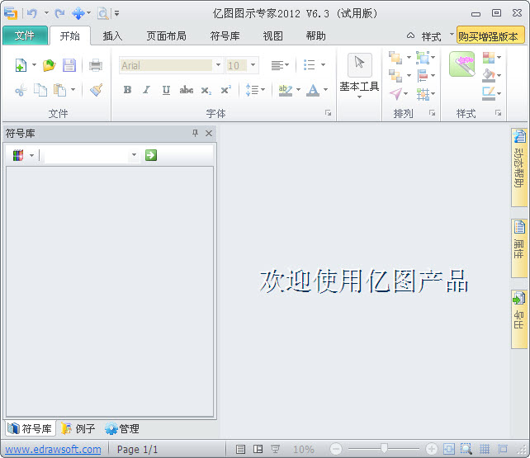Image resolution: width=530 pixels, height=458 pixels.
Task: Click the Paste clipboard icon
Action: [x=60, y=90]
